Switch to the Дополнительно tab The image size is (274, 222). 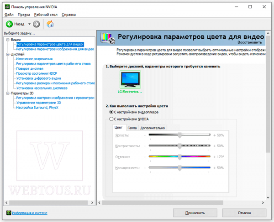153,128
